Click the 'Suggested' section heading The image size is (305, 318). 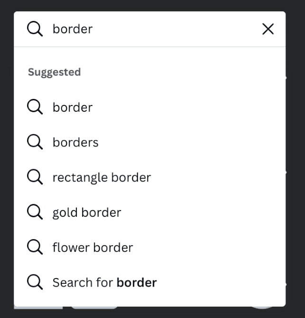click(54, 72)
